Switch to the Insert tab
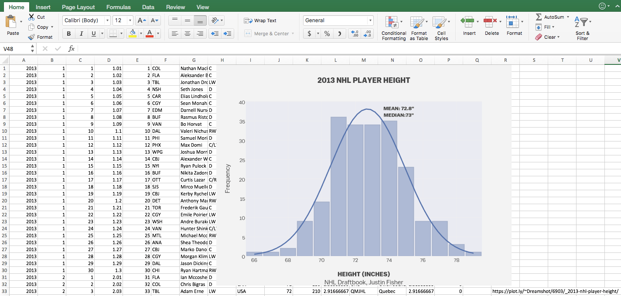The width and height of the screenshot is (621, 296). pos(43,7)
